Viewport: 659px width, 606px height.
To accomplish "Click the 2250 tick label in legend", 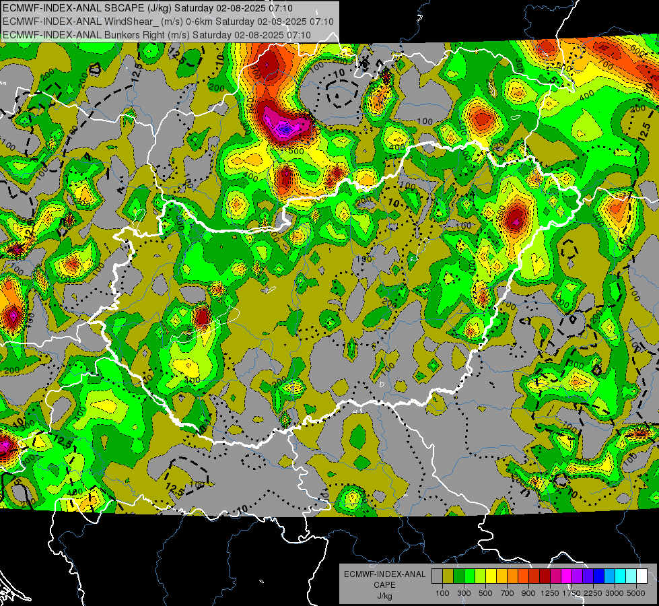I will pyautogui.click(x=593, y=593).
